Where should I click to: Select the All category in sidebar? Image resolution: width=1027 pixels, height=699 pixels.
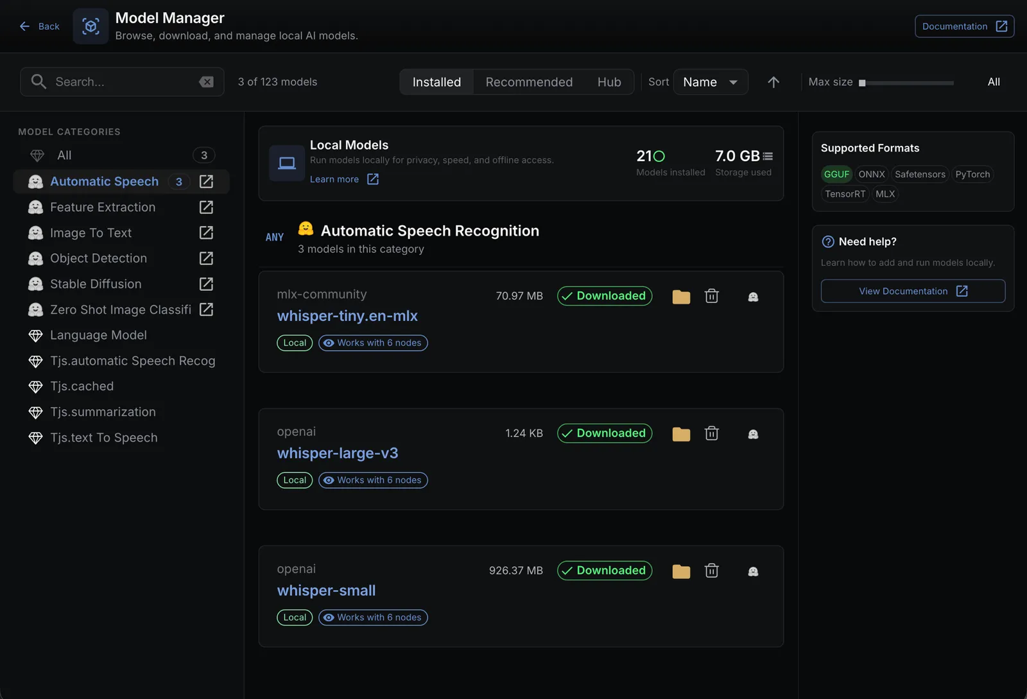[121, 155]
